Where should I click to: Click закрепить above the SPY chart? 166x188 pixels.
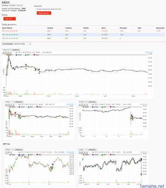pos(19,150)
